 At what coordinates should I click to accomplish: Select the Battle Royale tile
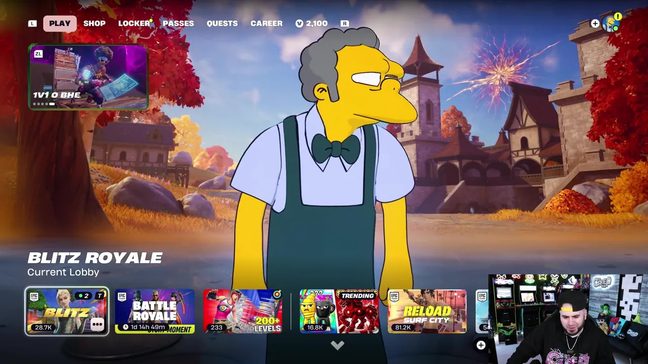tap(155, 311)
